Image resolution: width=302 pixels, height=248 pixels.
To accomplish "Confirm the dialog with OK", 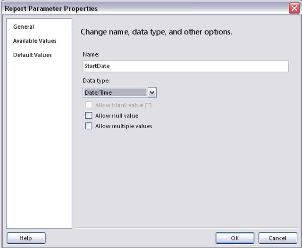I will 235,238.
